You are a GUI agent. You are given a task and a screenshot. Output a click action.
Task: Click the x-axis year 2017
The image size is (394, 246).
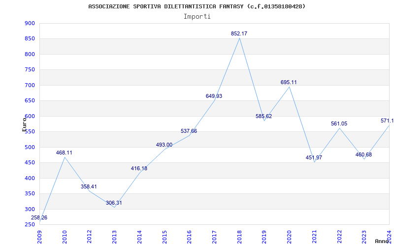click(x=214, y=237)
